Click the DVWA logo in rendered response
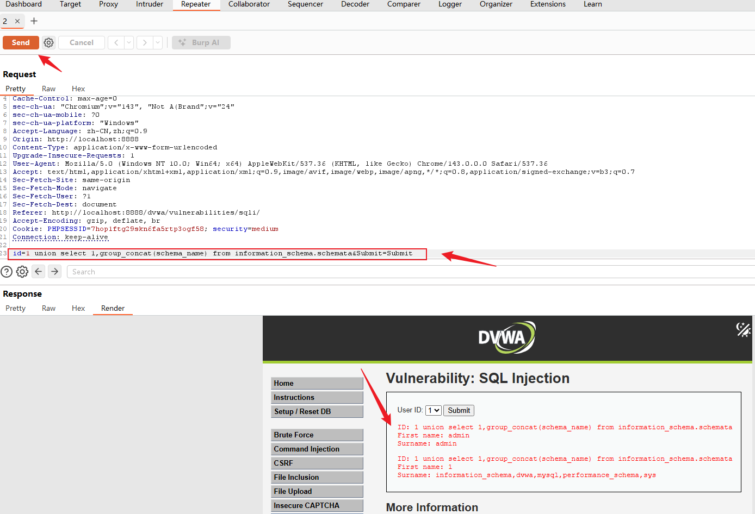755x514 pixels. [507, 337]
